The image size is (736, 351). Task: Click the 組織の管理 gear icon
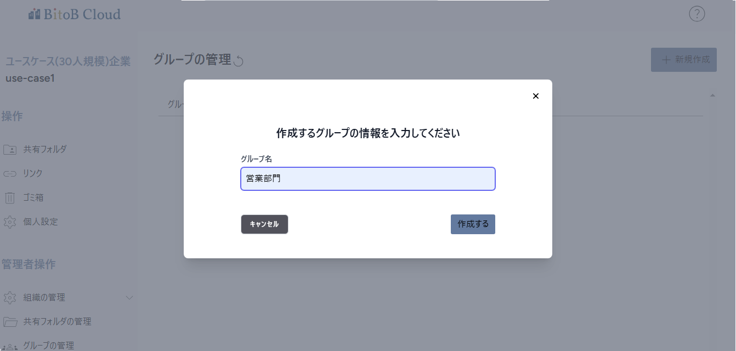click(10, 298)
